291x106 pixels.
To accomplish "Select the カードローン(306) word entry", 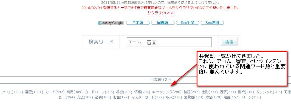I will (100, 92).
